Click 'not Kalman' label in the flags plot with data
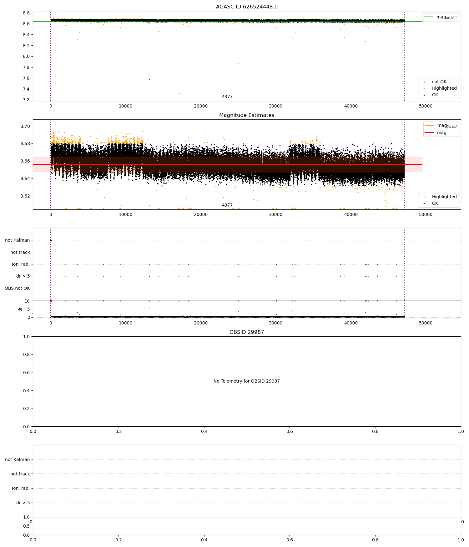This screenshot has height=547, width=469. tap(18, 240)
